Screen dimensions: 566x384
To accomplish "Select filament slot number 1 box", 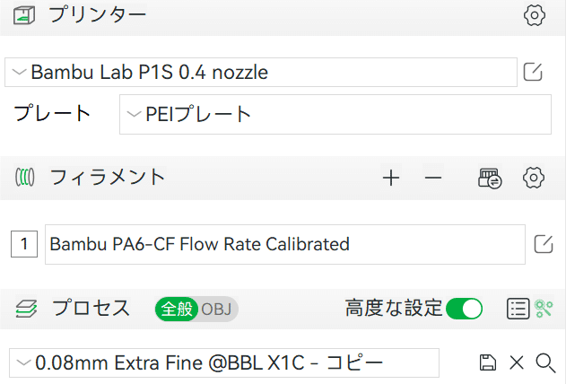I will (24, 244).
